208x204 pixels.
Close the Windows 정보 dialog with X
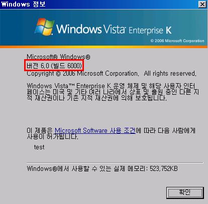(202, 5)
